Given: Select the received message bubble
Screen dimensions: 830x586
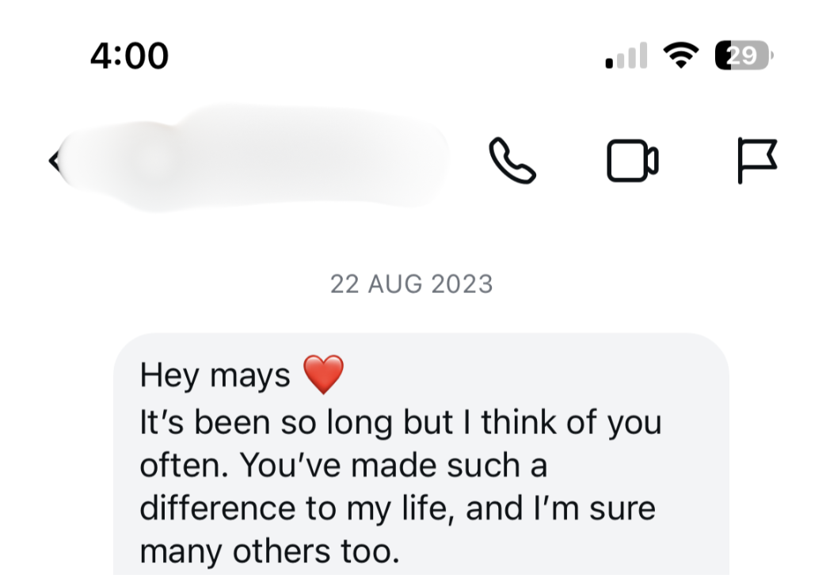Looking at the screenshot, I should (420, 459).
